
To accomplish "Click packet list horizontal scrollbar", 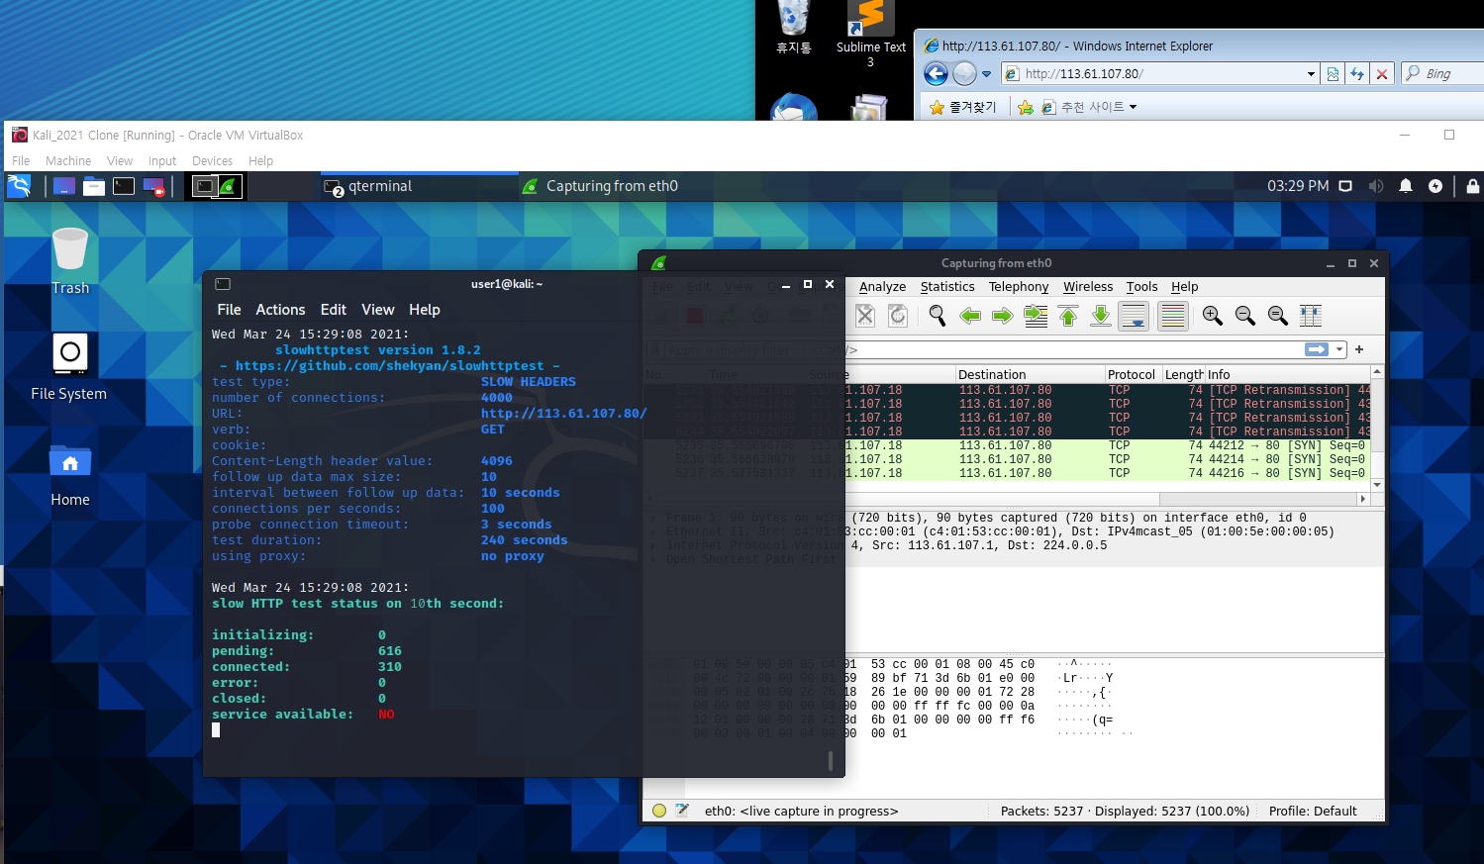I will coord(1008,499).
